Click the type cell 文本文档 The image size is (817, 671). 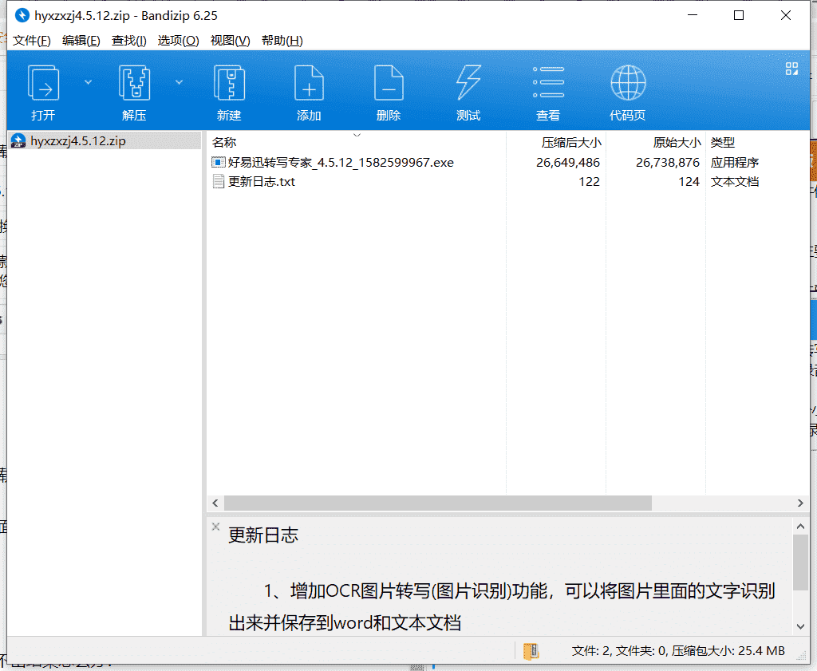pyautogui.click(x=735, y=182)
